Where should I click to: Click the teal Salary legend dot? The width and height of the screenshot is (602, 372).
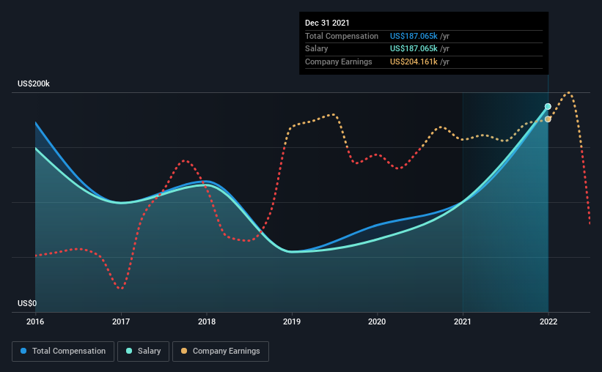[x=129, y=351]
